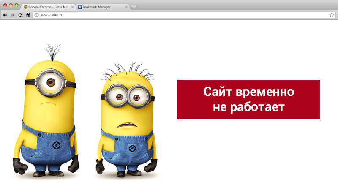Minimize the window with the yellow button

(11, 5)
